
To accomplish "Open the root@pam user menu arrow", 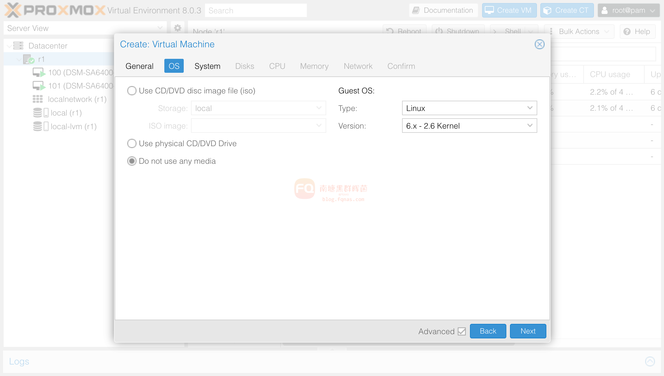I will (653, 11).
